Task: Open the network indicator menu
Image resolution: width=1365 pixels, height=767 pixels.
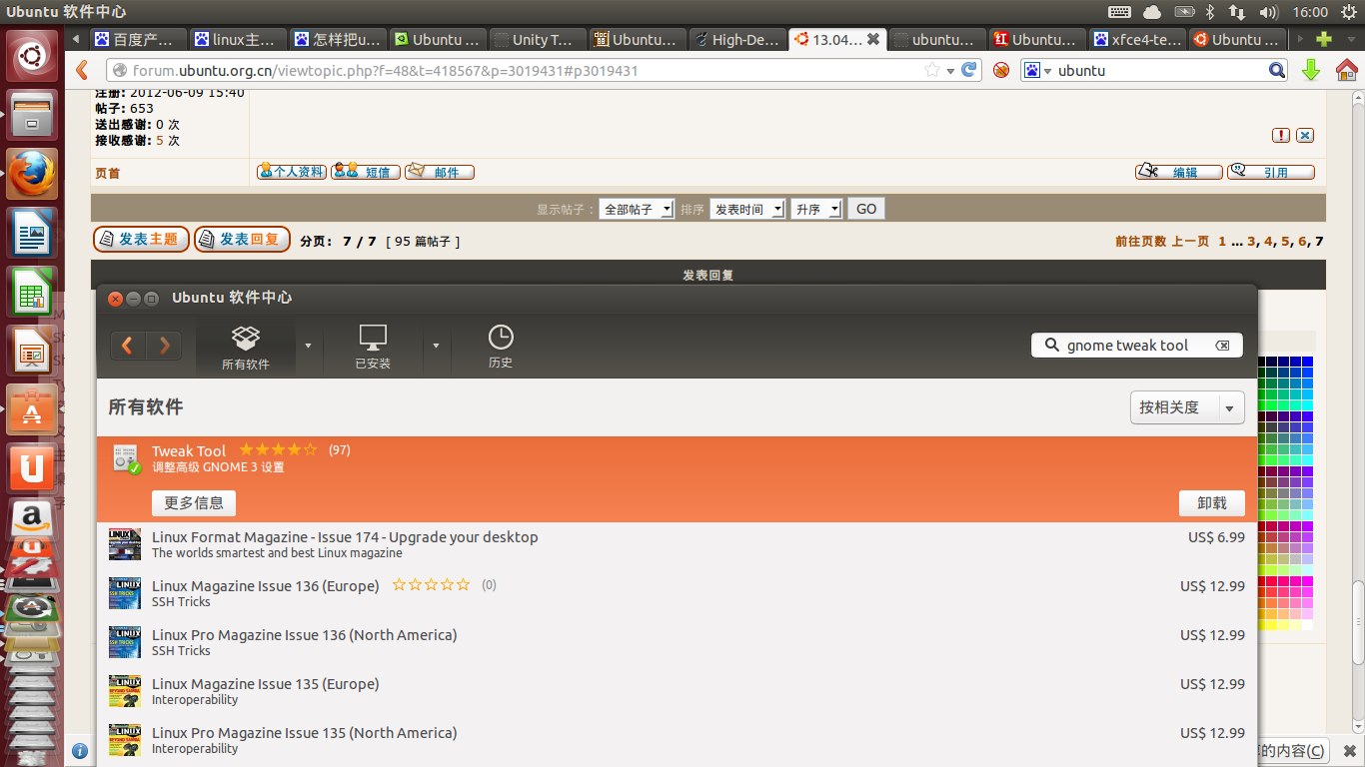Action: [x=1237, y=12]
